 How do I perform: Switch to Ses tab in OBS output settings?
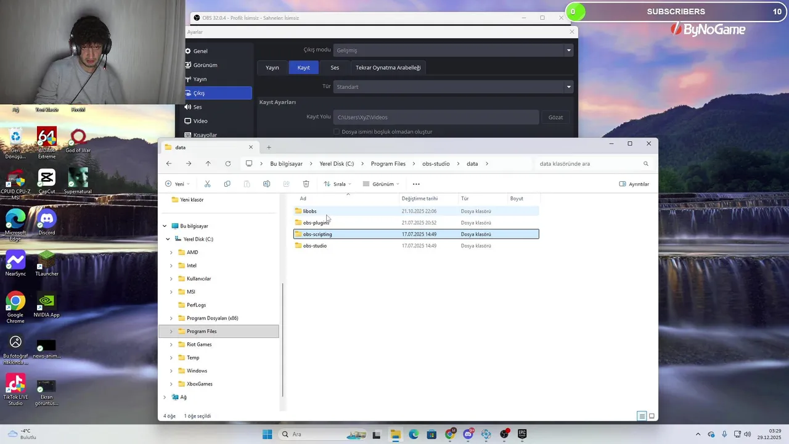(335, 67)
